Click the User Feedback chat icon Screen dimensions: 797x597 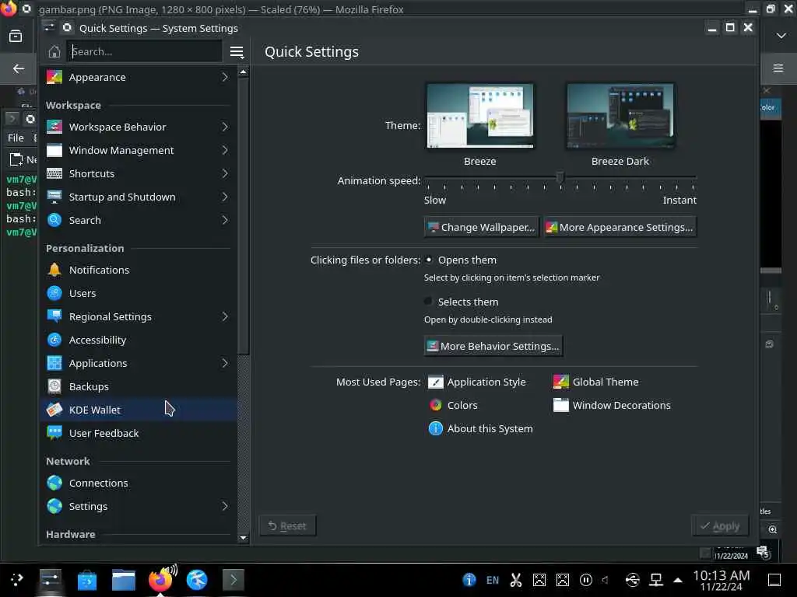coord(54,434)
